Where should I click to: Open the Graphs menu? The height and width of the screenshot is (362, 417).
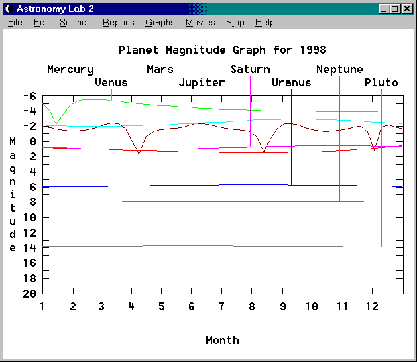[x=160, y=23]
